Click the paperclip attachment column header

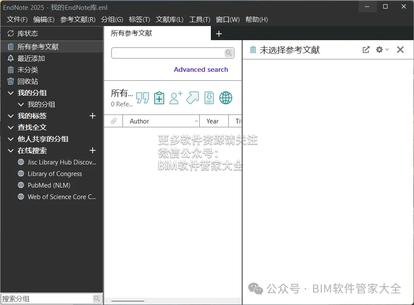114,121
